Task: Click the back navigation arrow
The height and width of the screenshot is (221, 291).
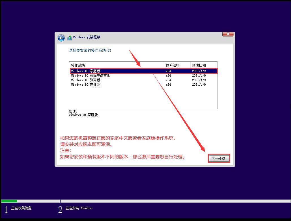Action: (x=61, y=38)
